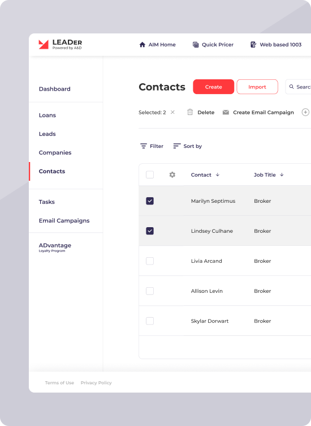
Task: Click the LEADer logo icon
Action: point(44,45)
